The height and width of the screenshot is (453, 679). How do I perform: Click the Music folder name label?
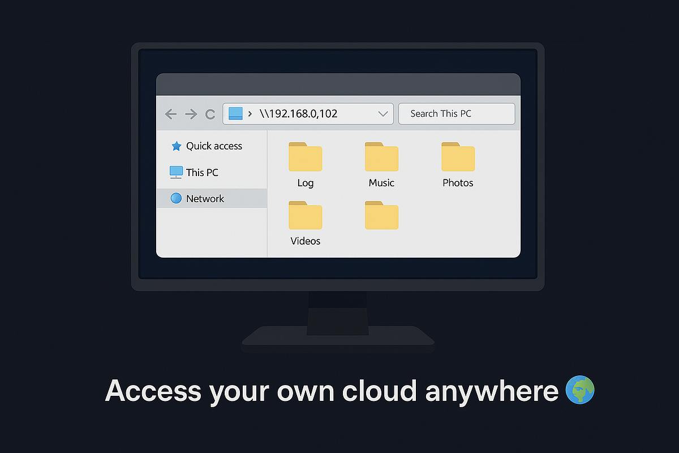click(x=381, y=183)
